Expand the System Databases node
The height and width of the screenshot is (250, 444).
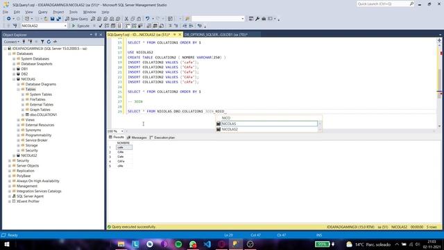tap(14, 58)
